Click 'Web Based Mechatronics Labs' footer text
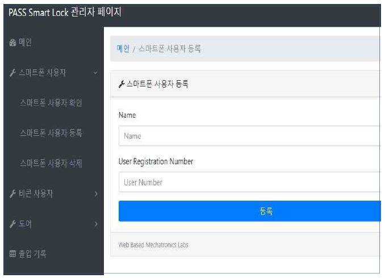Viewport: 385px width, 278px height. click(153, 245)
